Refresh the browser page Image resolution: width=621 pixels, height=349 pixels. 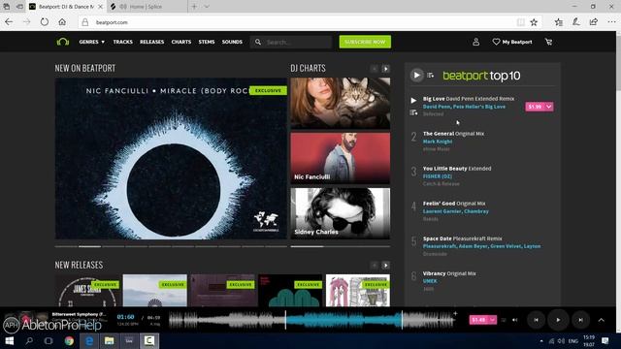45,22
